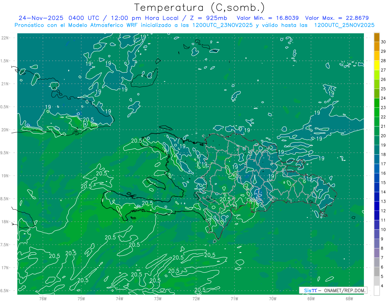This screenshot has width=392, height=303.
Task: Click the "73W" longitude axis label
Action: click(158, 298)
